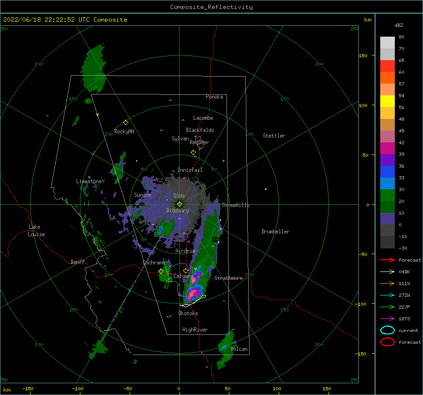The height and width of the screenshot is (395, 423).
Task: Pick the cyan 27ZW arrow legend entry
Action: tap(387, 295)
